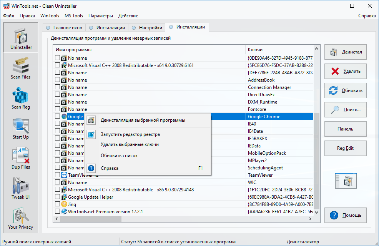
Task: Choose 'Запустить редактор реестра' in context menu
Action: [x=148, y=134]
